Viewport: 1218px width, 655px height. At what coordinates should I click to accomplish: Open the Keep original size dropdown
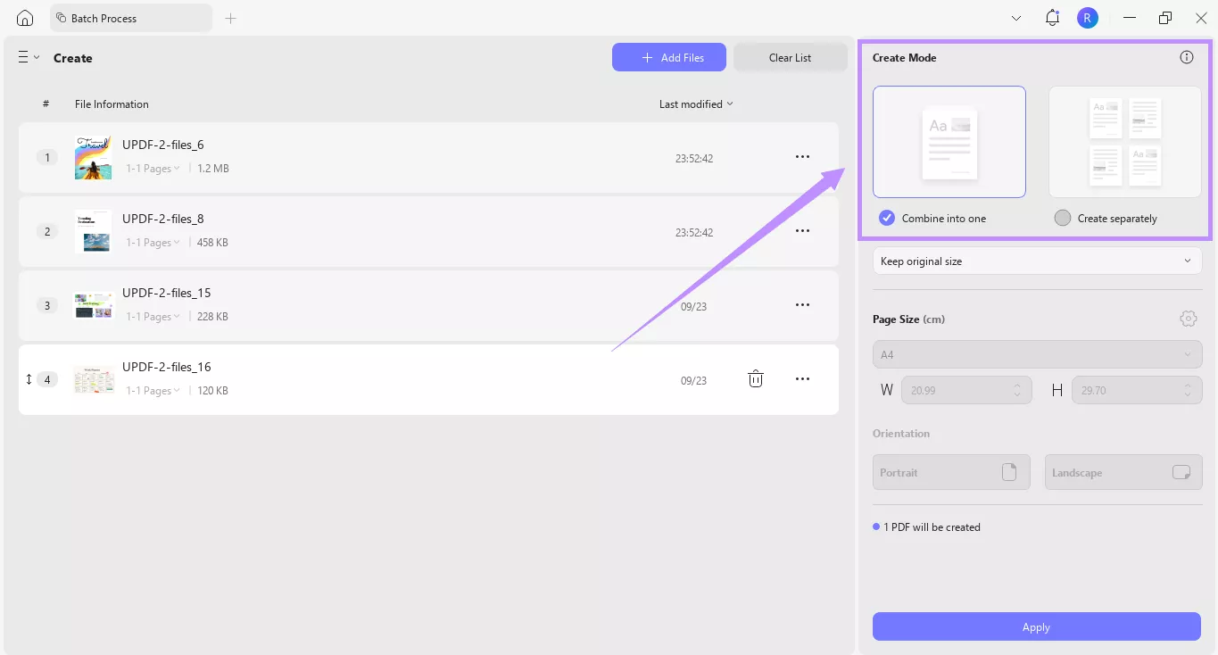tap(1036, 261)
